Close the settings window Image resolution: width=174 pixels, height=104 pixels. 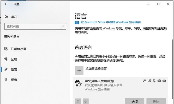(168, 4)
